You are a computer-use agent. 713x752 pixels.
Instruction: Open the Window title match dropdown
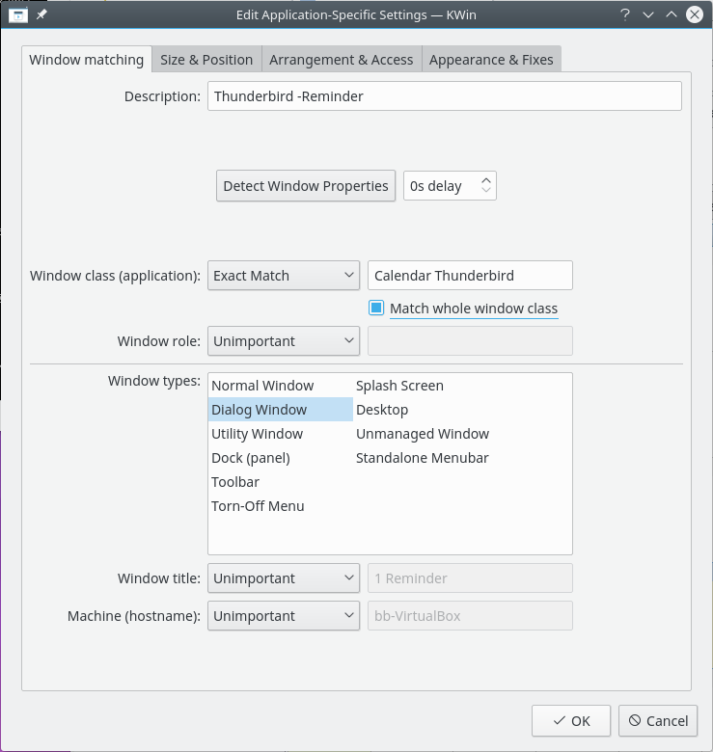click(285, 578)
